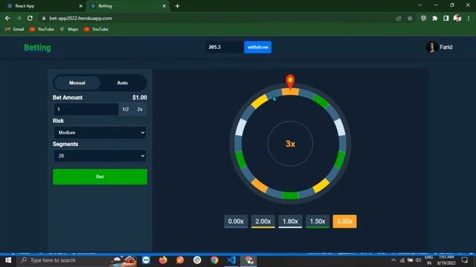The height and width of the screenshot is (267, 476).
Task: Close the Betting browser tab
Action: pos(164,6)
